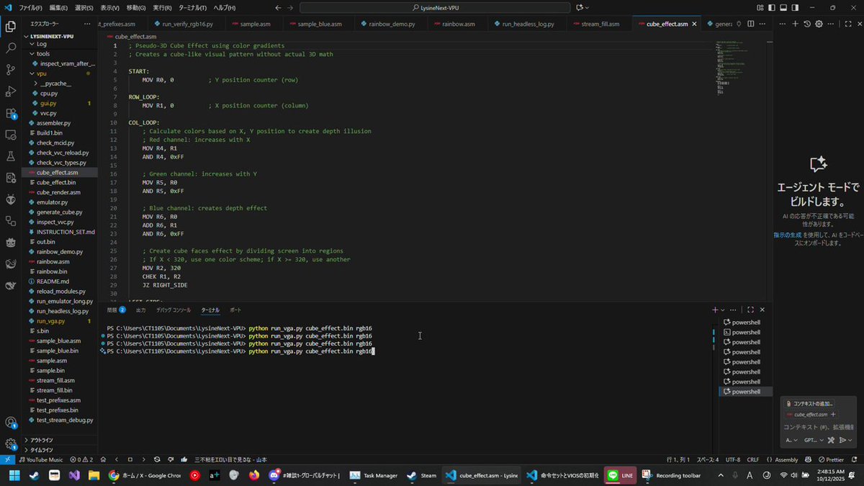Open cube_render.asm in the explorer

pos(59,192)
